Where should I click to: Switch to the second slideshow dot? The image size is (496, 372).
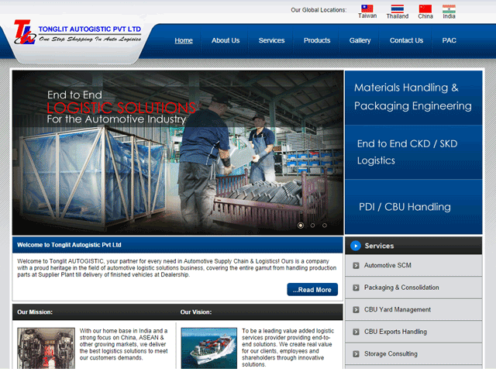tap(312, 226)
